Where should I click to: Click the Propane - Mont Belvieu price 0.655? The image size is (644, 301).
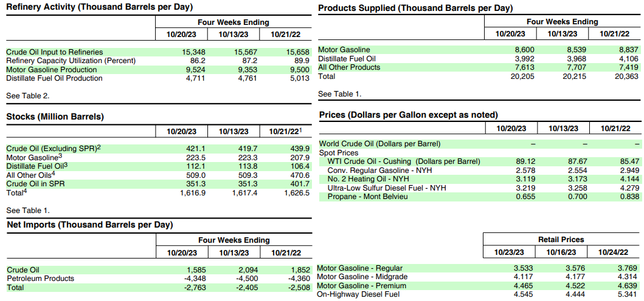tap(526, 197)
